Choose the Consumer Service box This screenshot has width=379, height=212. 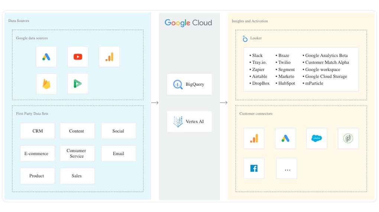pos(77,153)
